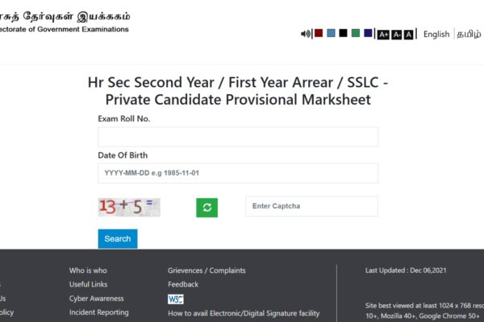Switch language to Tamil

coord(469,34)
